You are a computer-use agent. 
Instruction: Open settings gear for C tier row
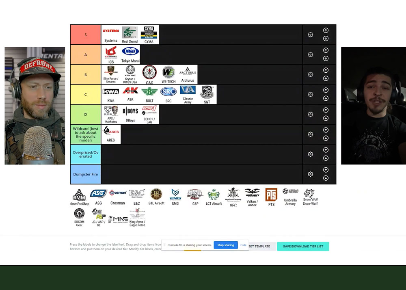click(x=310, y=95)
